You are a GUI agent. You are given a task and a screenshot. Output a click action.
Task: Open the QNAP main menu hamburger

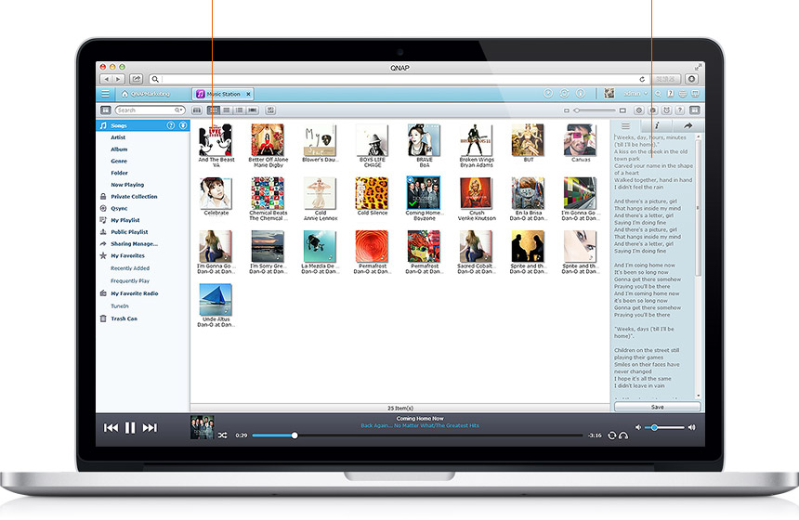(105, 94)
